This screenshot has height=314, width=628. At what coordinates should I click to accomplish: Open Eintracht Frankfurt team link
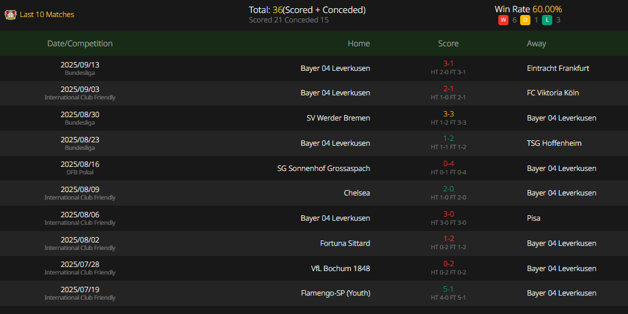(558, 68)
